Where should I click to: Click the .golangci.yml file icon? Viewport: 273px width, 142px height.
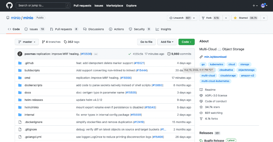20,137
